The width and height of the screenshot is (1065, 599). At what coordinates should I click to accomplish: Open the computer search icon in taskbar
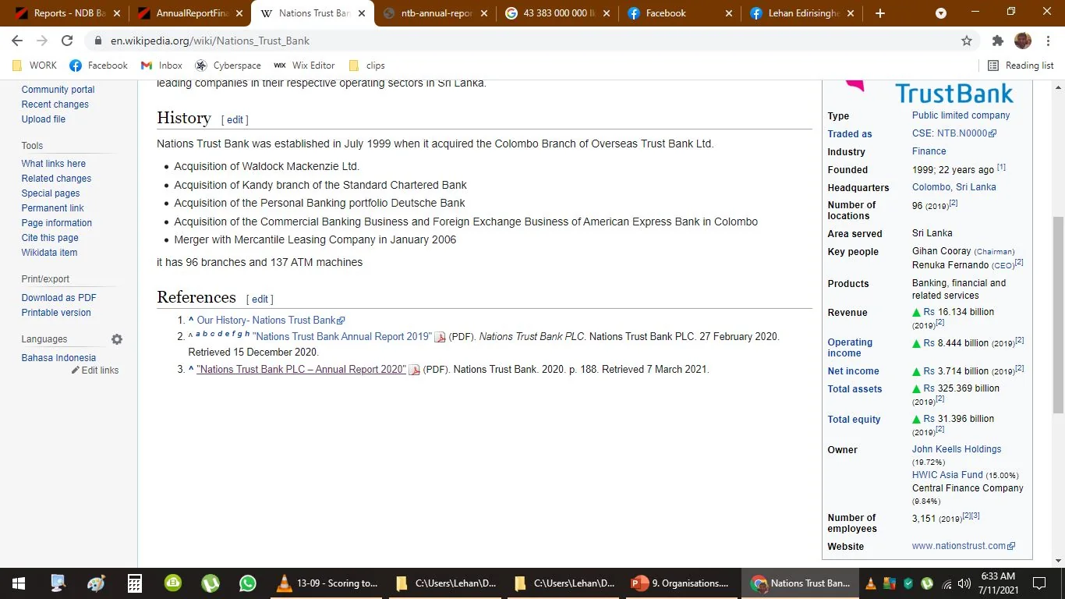pyautogui.click(x=58, y=583)
